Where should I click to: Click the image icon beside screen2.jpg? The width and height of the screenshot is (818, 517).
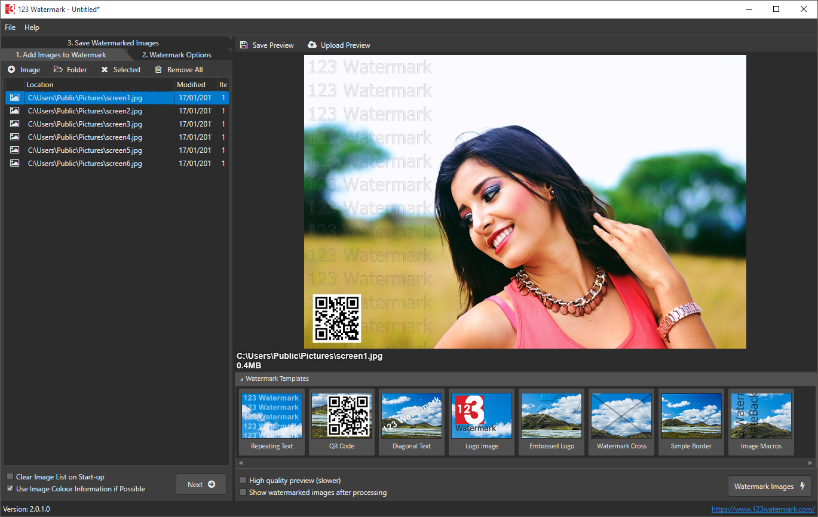click(14, 110)
